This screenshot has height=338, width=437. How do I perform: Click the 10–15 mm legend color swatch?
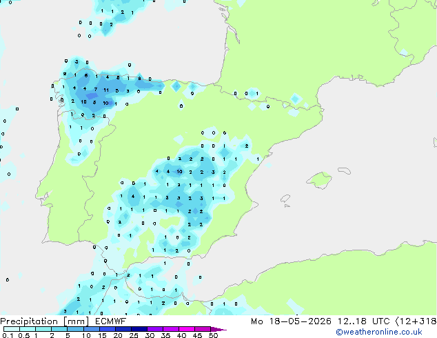coord(92,329)
